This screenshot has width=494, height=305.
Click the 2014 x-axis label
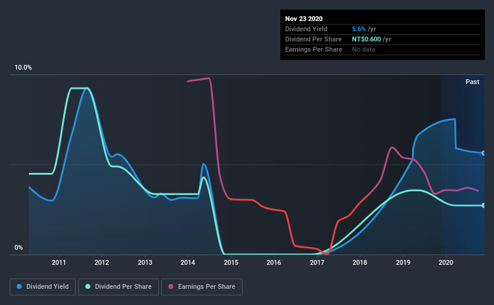click(188, 262)
